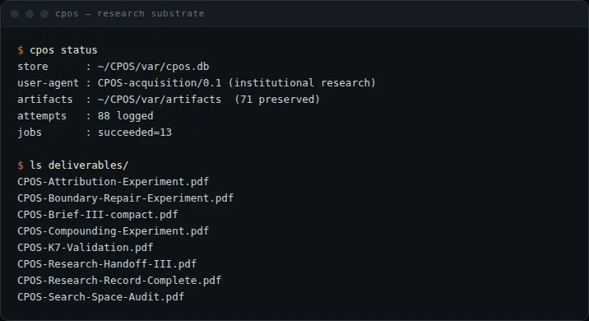
Task: Click the 'artifacts' label
Action: [x=45, y=100]
